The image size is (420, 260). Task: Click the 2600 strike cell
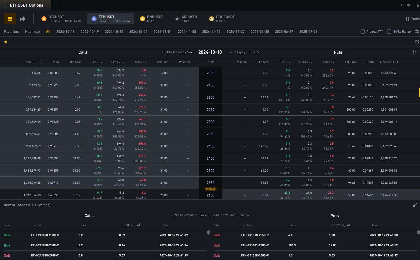pyautogui.click(x=210, y=195)
